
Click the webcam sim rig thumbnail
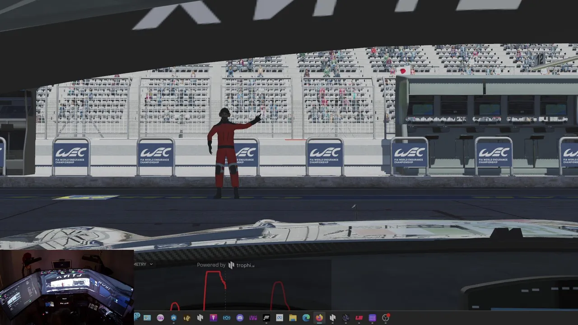click(x=67, y=287)
